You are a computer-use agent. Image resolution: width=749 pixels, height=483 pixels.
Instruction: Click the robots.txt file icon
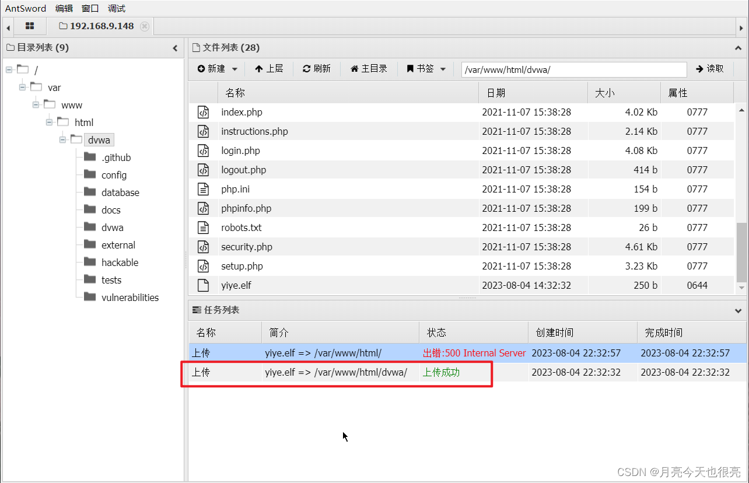(203, 228)
